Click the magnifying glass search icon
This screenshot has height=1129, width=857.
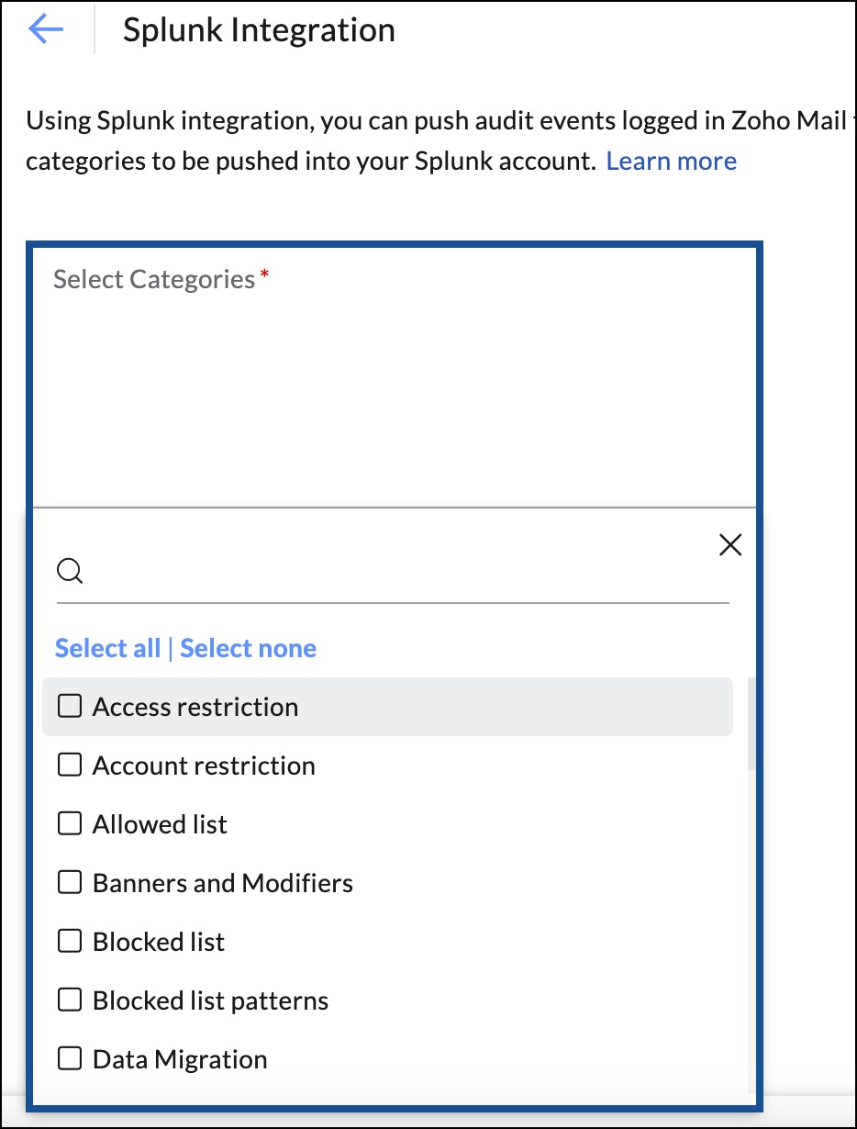tap(71, 570)
